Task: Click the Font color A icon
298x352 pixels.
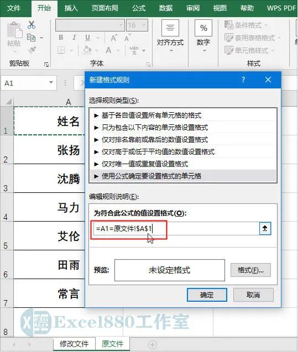Action: click(x=109, y=50)
